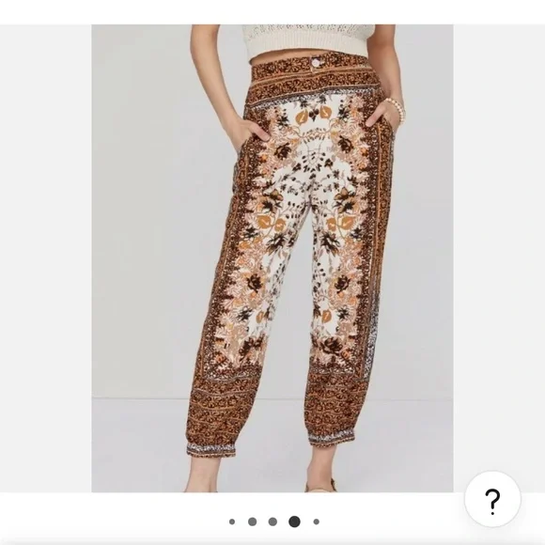Click the gray margin left of photo
545x545 pixels.
(45, 258)
